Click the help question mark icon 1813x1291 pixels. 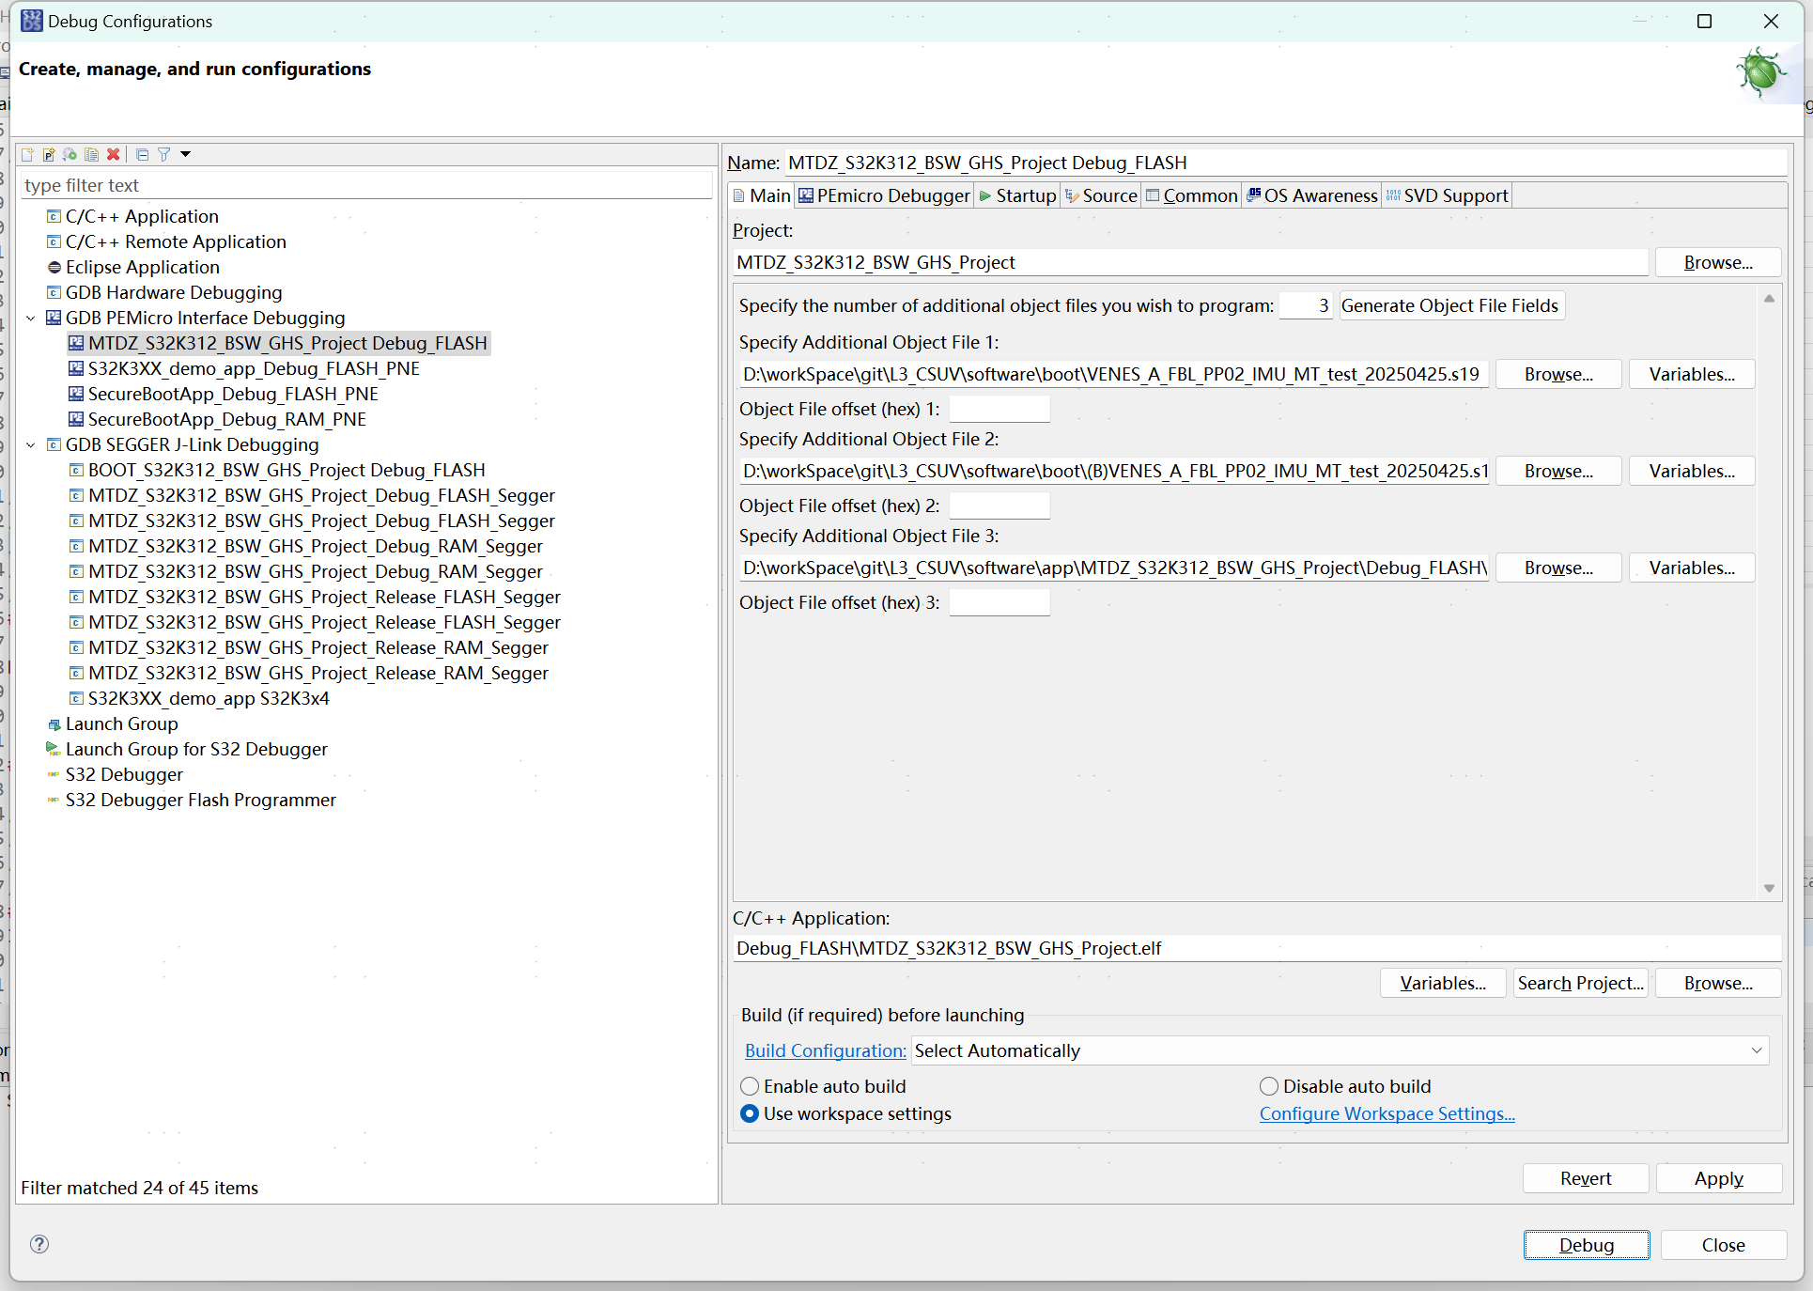[x=39, y=1244]
